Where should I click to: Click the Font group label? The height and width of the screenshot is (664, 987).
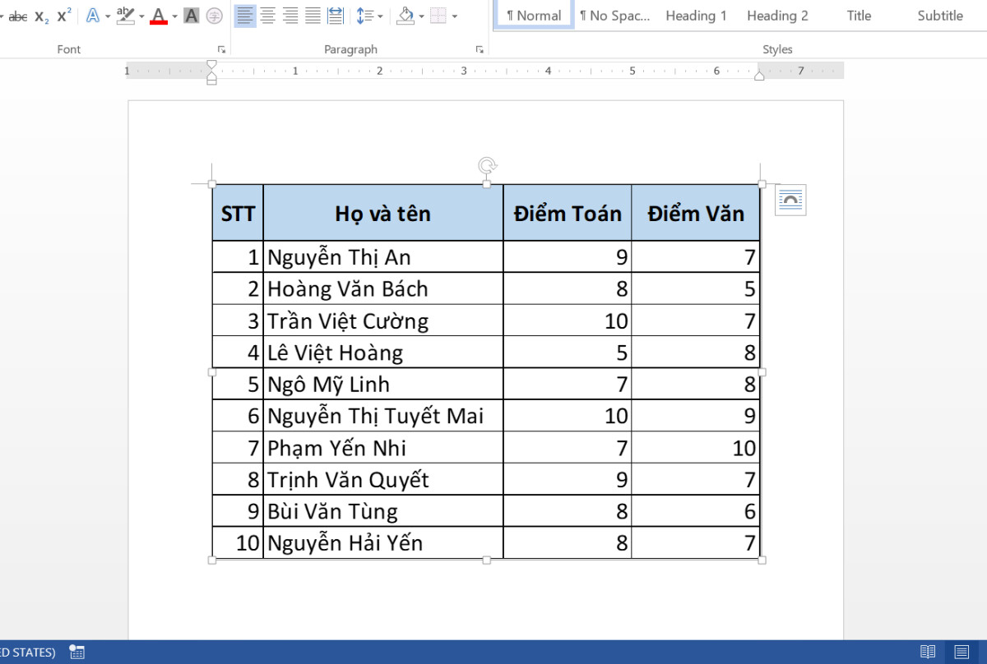pos(69,49)
